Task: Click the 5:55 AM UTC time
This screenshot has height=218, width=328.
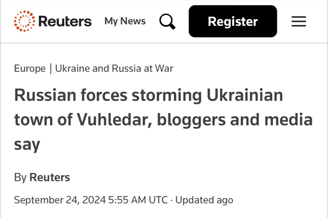Action: (138, 200)
